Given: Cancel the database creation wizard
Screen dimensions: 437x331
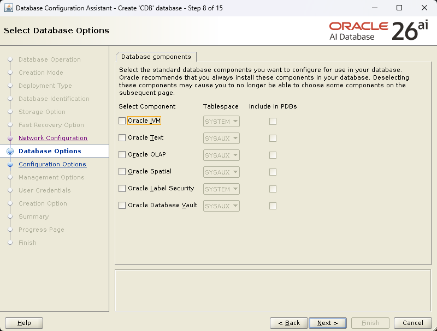Looking at the screenshot, I should [413, 323].
